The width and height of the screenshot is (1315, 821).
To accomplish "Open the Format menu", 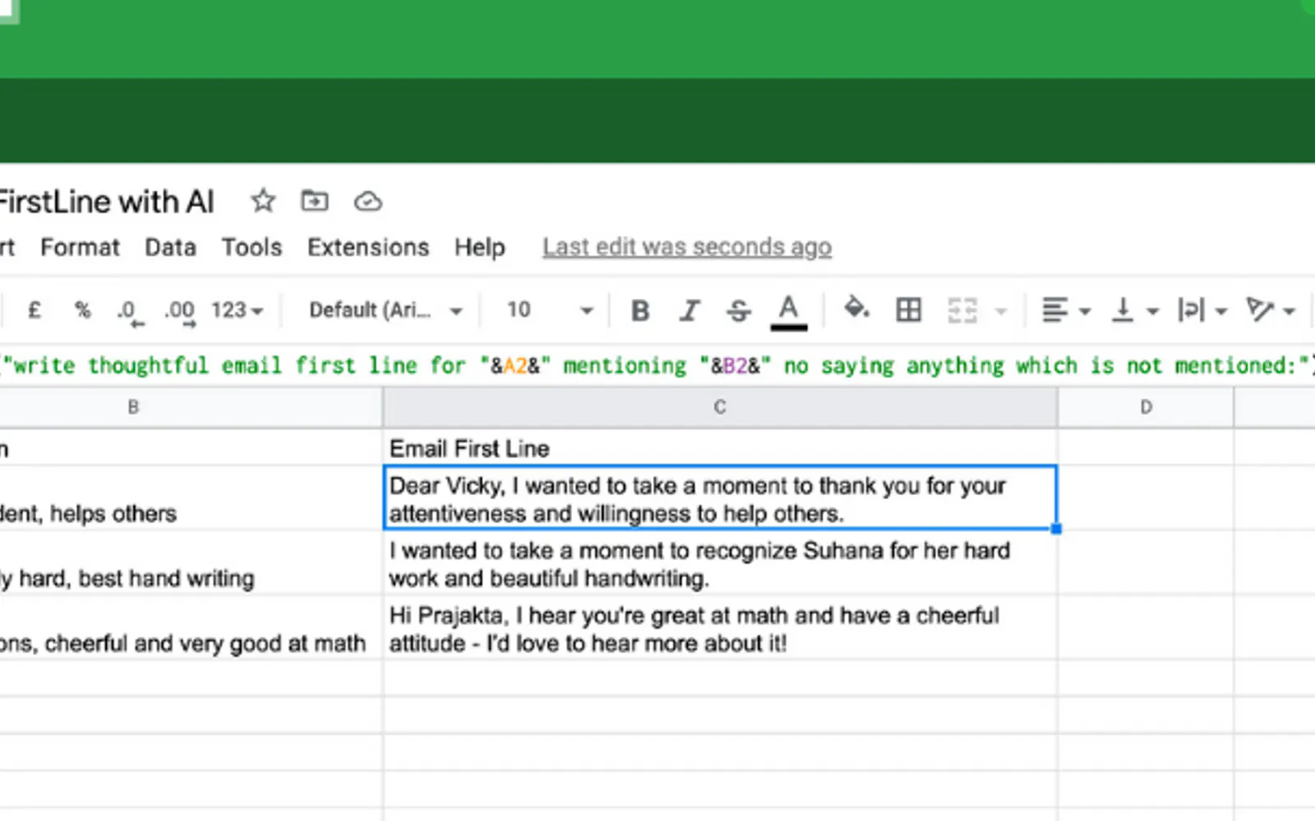I will click(x=80, y=247).
